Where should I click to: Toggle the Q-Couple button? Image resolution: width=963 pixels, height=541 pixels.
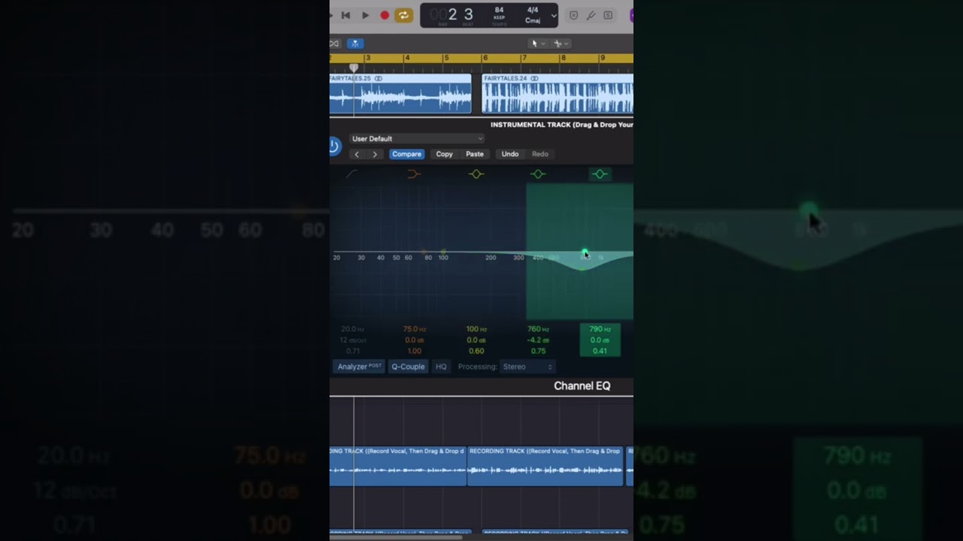click(x=408, y=367)
